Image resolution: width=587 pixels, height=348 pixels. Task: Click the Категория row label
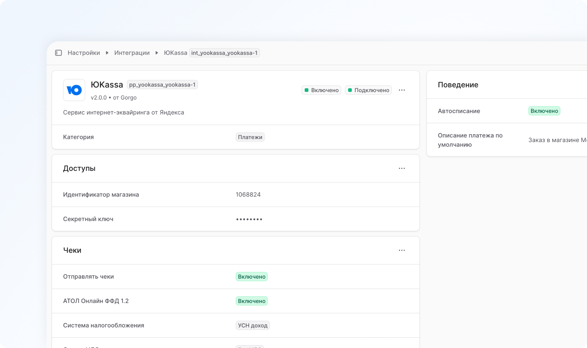[x=78, y=137]
